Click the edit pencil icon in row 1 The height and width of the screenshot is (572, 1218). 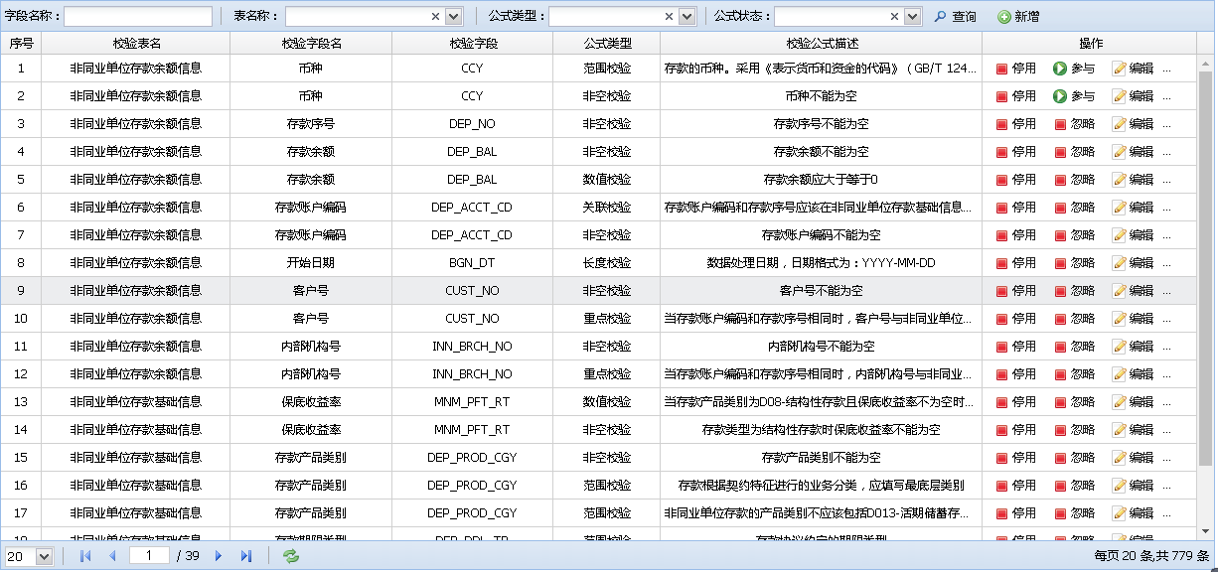point(1120,69)
